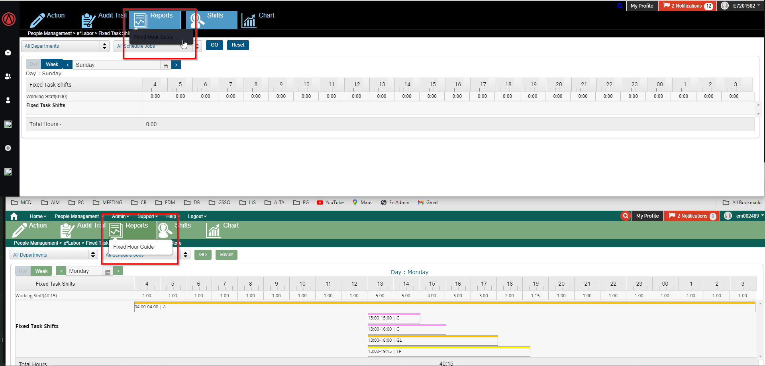Open calendar picker beside Sunday field

click(x=166, y=66)
